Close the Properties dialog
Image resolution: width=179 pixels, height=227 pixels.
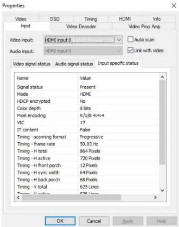(x=174, y=6)
